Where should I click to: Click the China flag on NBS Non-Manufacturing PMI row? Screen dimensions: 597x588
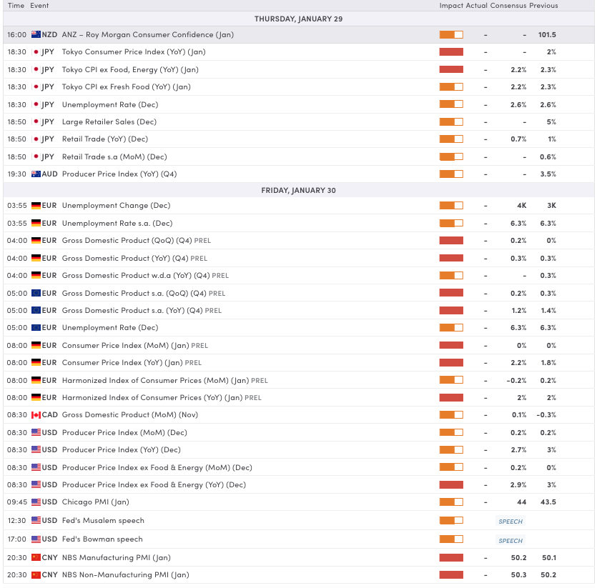(36, 574)
